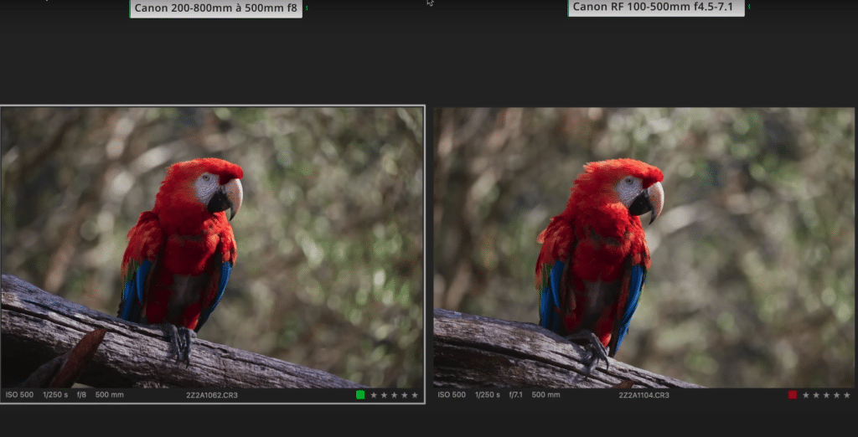Click 500 mm focal length beside f/8
The image size is (858, 437).
tap(110, 395)
